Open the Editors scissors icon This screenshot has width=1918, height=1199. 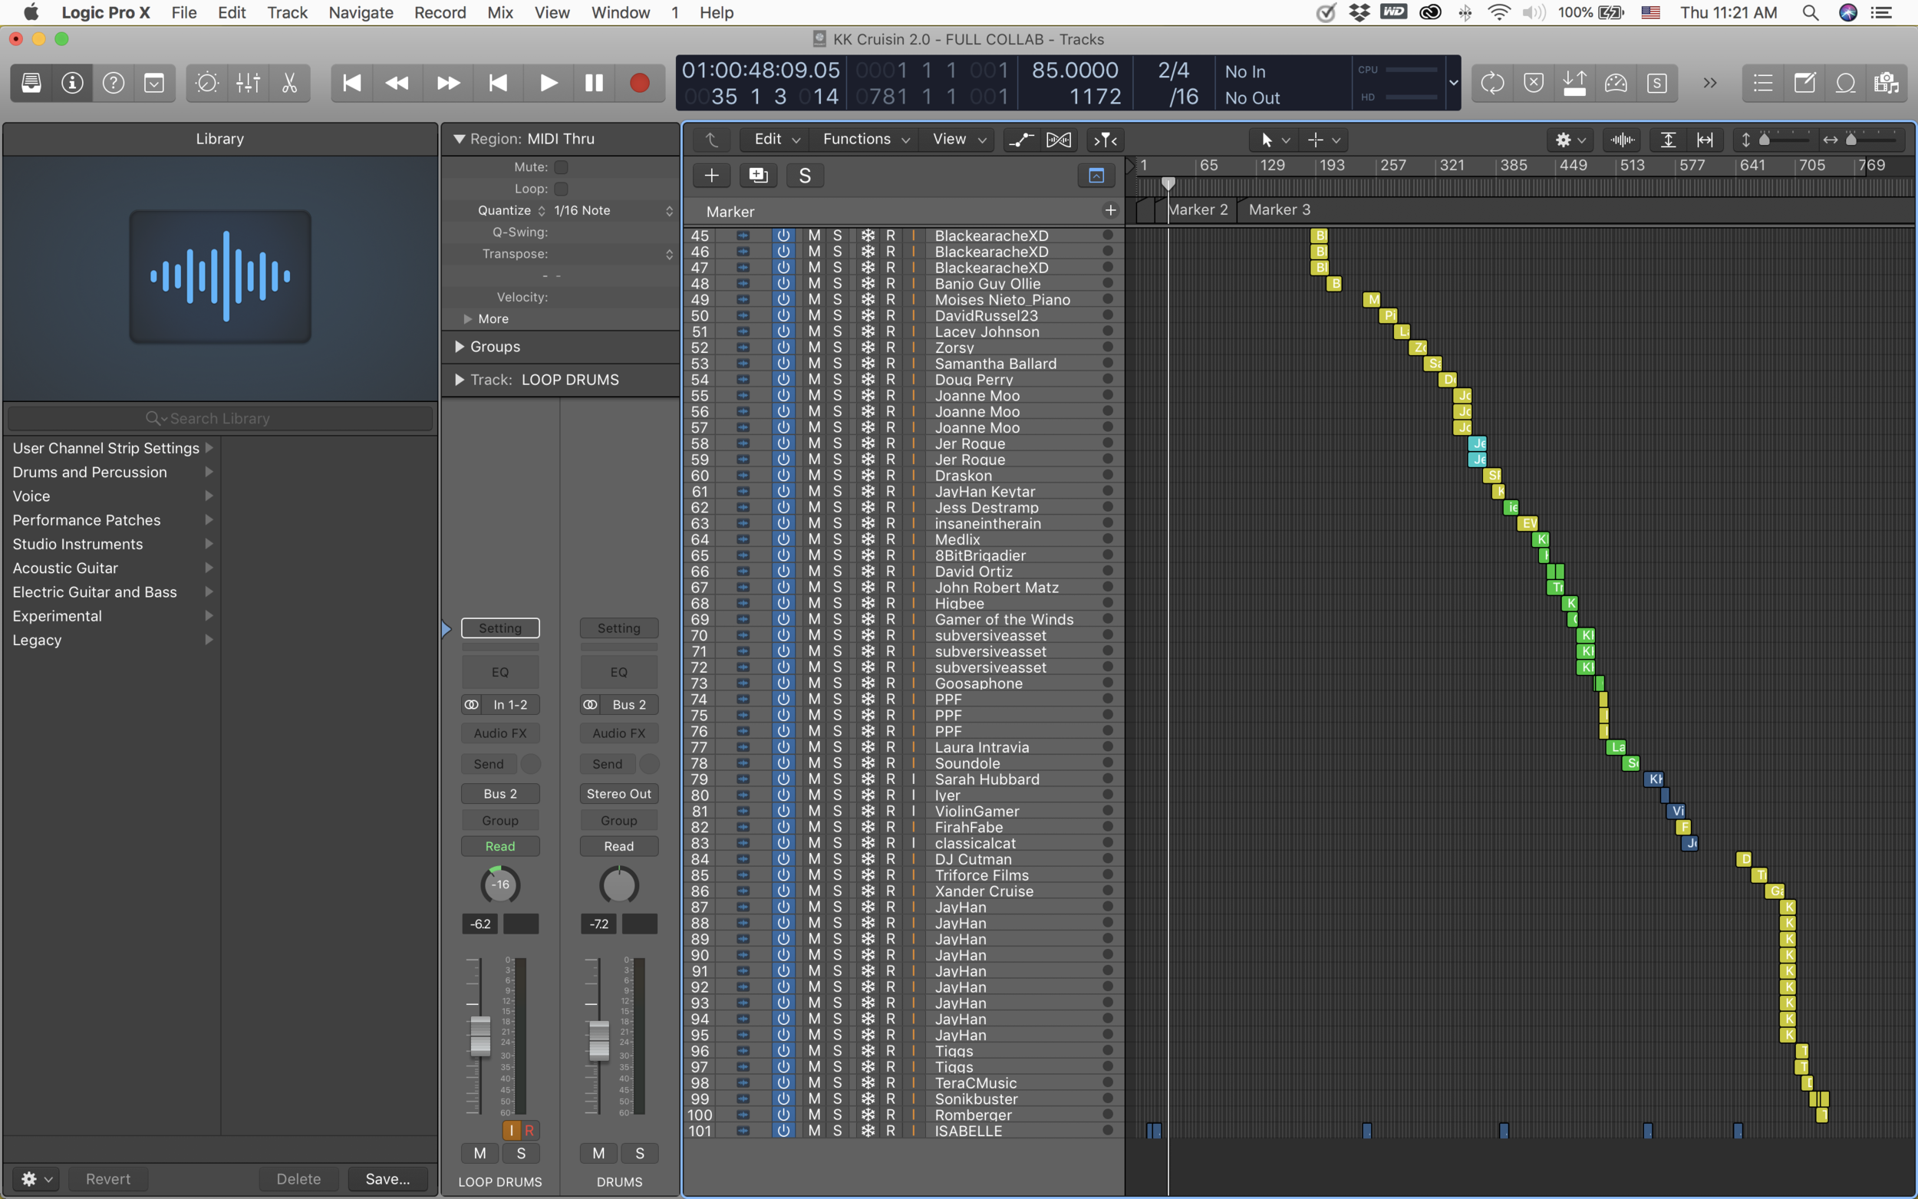pos(289,83)
